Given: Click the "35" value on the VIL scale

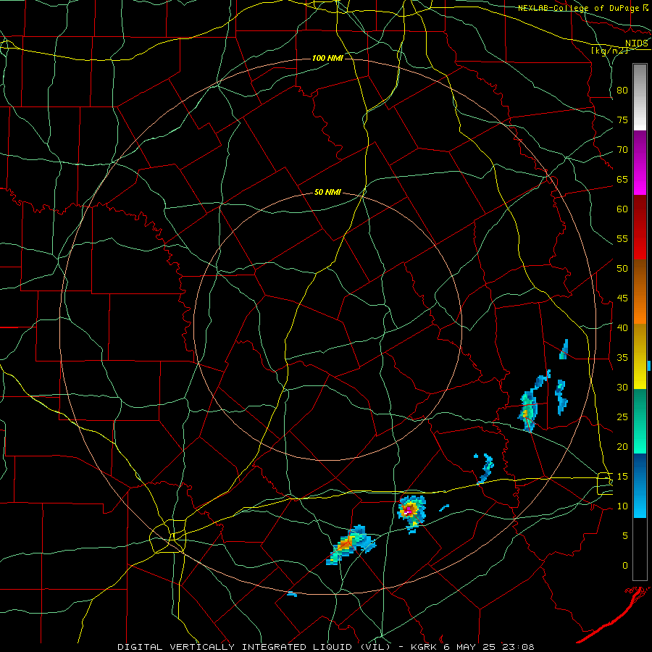Looking at the screenshot, I should point(622,358).
